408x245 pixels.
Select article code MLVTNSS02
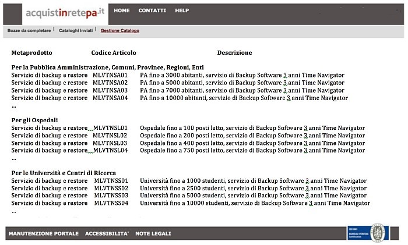click(111, 189)
